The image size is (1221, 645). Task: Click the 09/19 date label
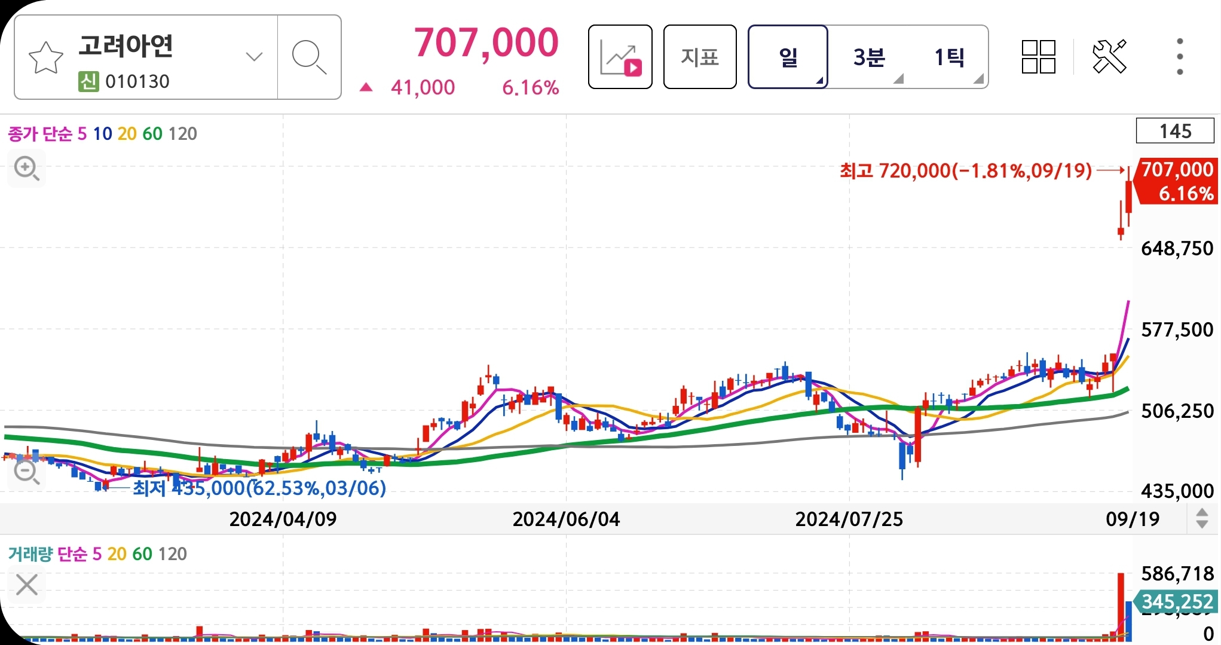1133,519
